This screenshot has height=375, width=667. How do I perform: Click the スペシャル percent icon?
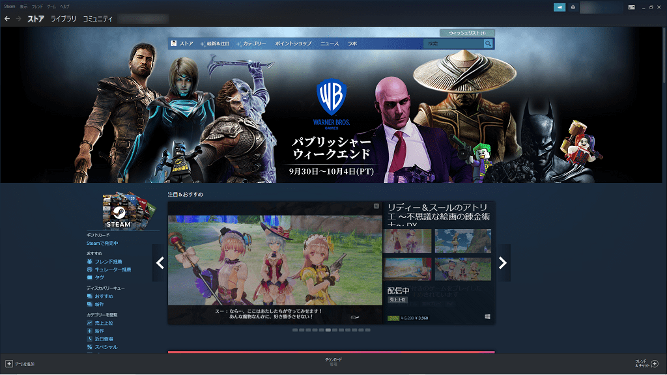tap(89, 347)
